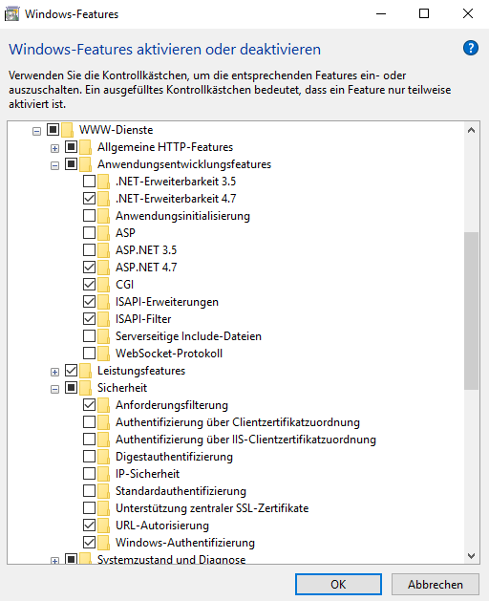Toggle the WebSocket-Protokoll checkbox

click(x=89, y=353)
